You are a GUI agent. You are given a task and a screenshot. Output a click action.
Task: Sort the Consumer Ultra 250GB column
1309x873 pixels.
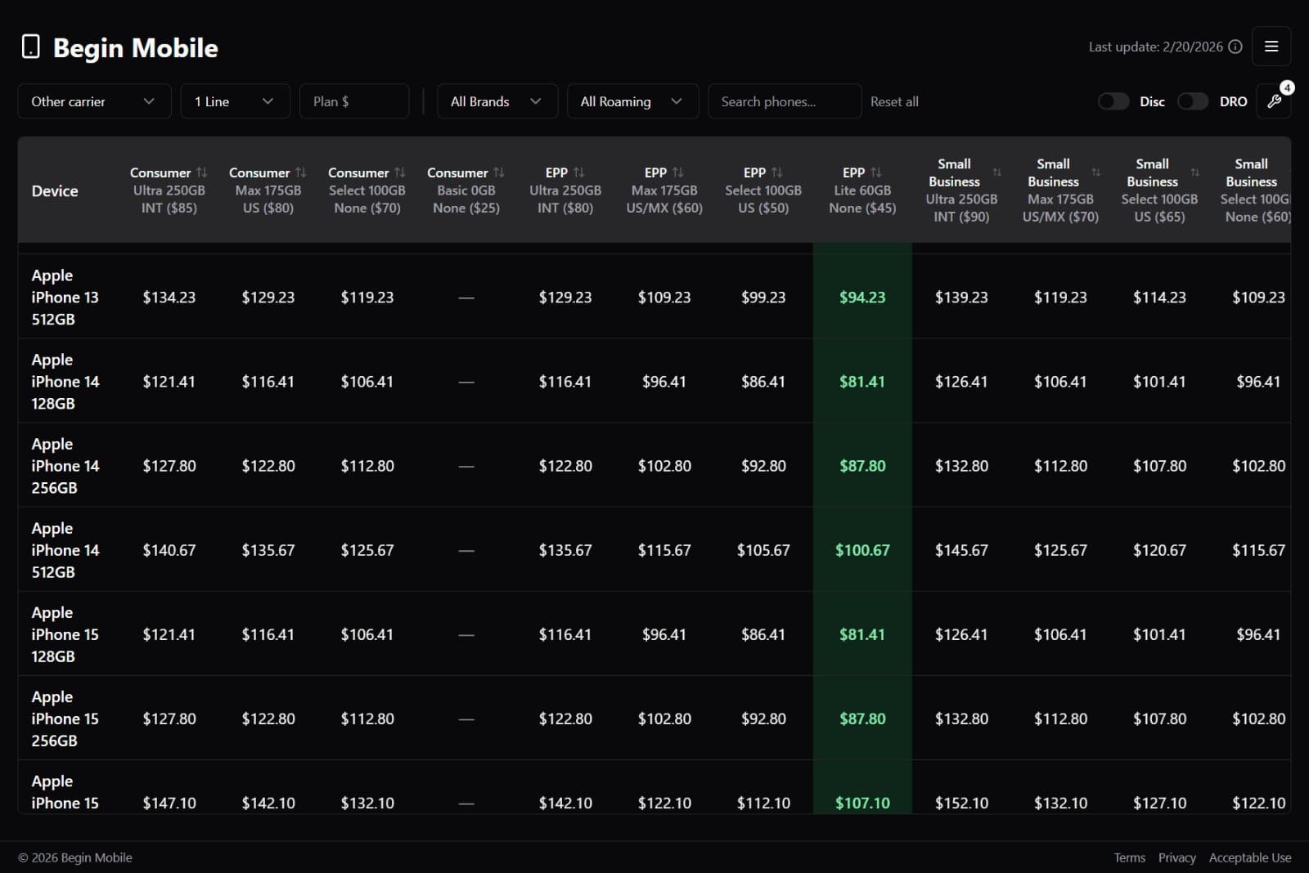click(202, 172)
